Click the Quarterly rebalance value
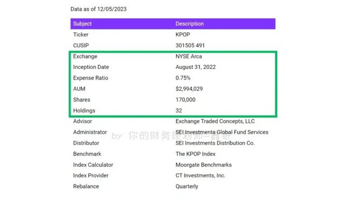 pos(187,187)
